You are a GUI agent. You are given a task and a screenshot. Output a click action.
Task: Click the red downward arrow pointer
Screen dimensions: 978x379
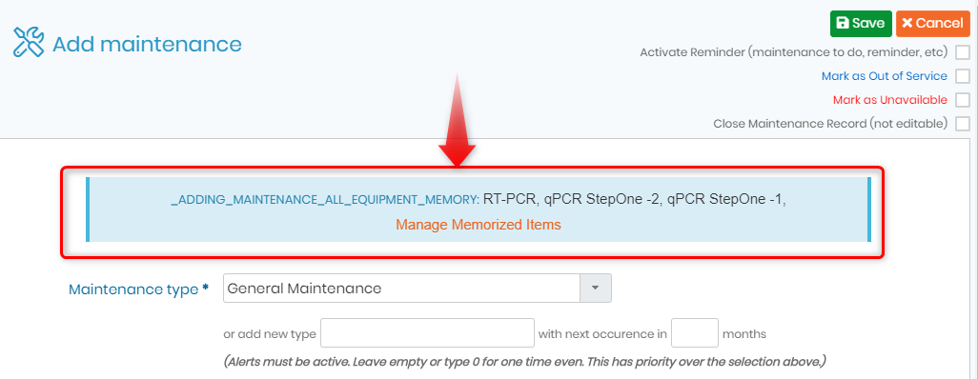tap(458, 120)
